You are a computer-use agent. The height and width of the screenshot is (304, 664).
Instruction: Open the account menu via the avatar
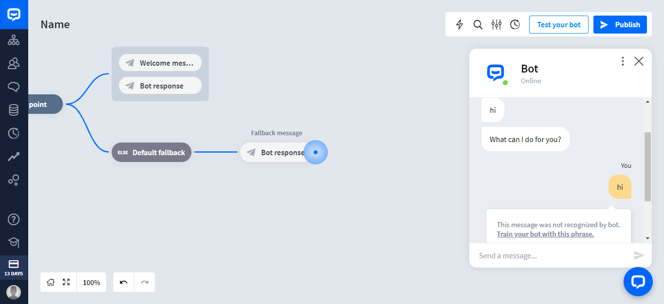(x=14, y=292)
